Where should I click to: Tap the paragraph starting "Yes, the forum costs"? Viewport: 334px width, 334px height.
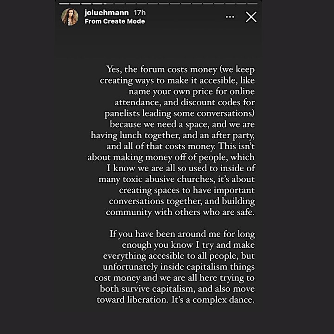171,141
